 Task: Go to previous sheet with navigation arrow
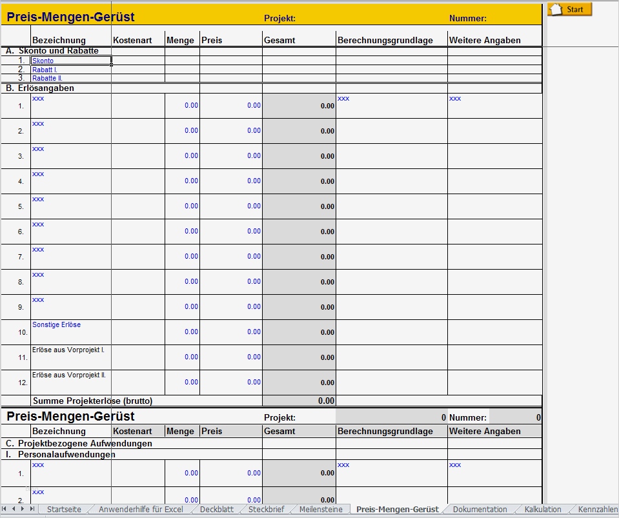14,509
